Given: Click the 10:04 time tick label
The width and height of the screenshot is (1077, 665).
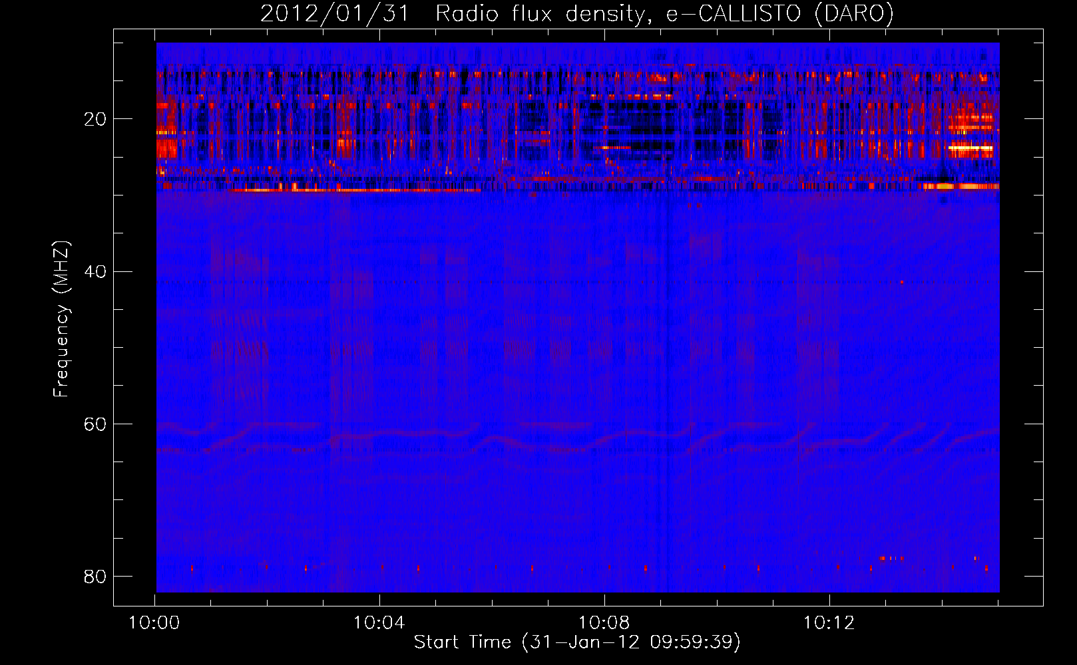Looking at the screenshot, I should coord(379,623).
